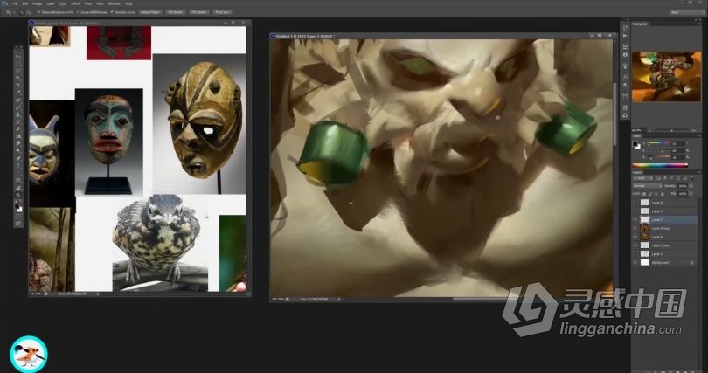The height and width of the screenshot is (373, 708).
Task: Select the Brush tool
Action: (x=18, y=107)
